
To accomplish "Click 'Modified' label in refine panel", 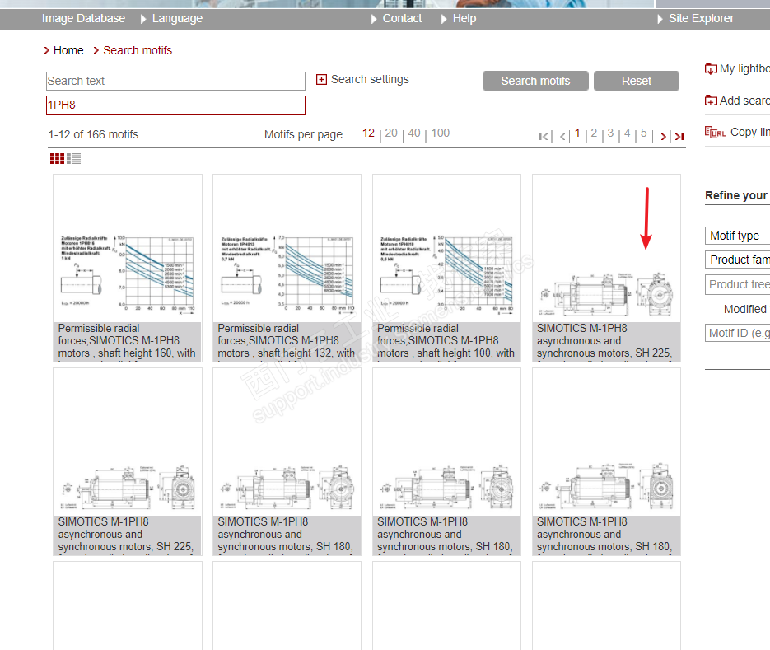I will point(745,309).
